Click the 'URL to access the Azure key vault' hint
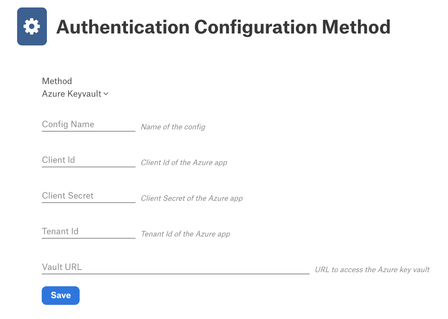 (372, 270)
